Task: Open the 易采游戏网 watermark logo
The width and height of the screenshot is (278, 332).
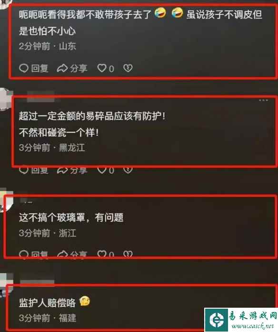Action: (241, 320)
